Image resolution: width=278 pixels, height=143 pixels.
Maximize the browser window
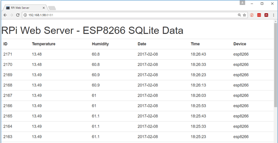[x=262, y=3]
